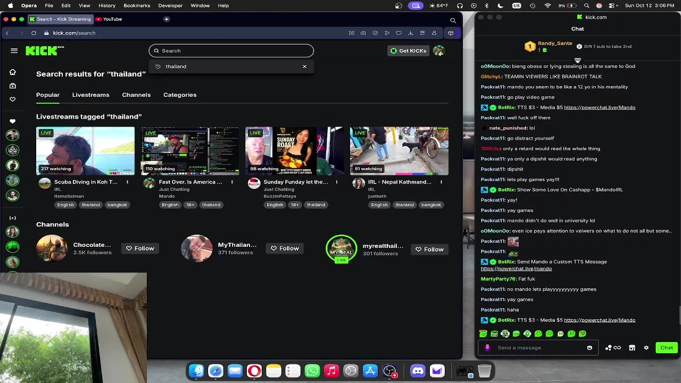Open user profile avatar beside Get KICKs

click(438, 51)
